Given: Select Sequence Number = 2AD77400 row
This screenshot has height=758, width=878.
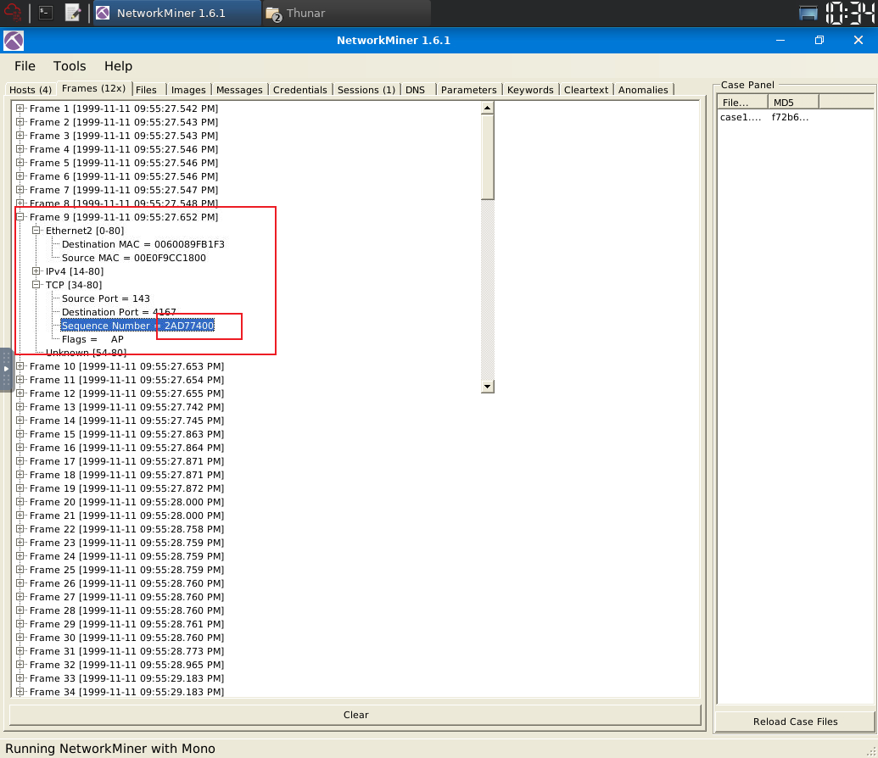Looking at the screenshot, I should pos(137,326).
